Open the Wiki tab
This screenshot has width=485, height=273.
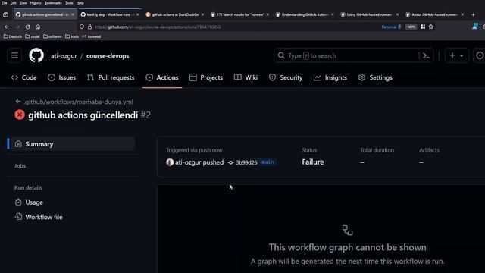pos(246,77)
